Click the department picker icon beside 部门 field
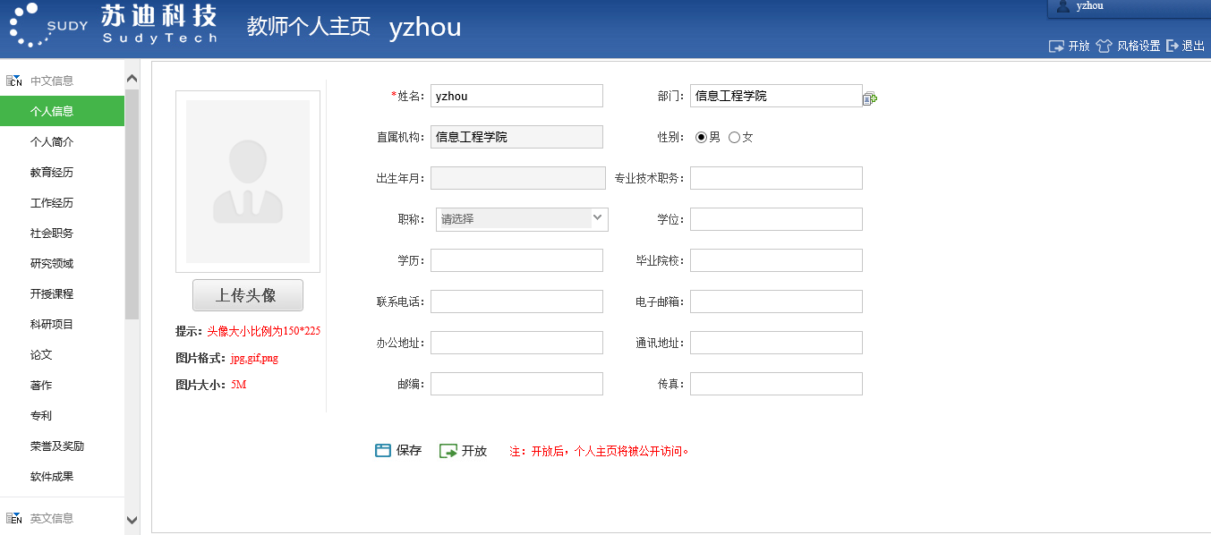Image resolution: width=1211 pixels, height=535 pixels. (x=869, y=98)
